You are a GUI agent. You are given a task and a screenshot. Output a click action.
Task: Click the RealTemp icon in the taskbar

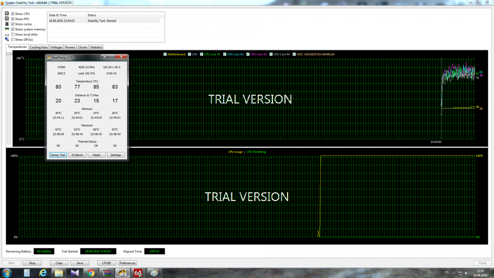tap(122, 273)
